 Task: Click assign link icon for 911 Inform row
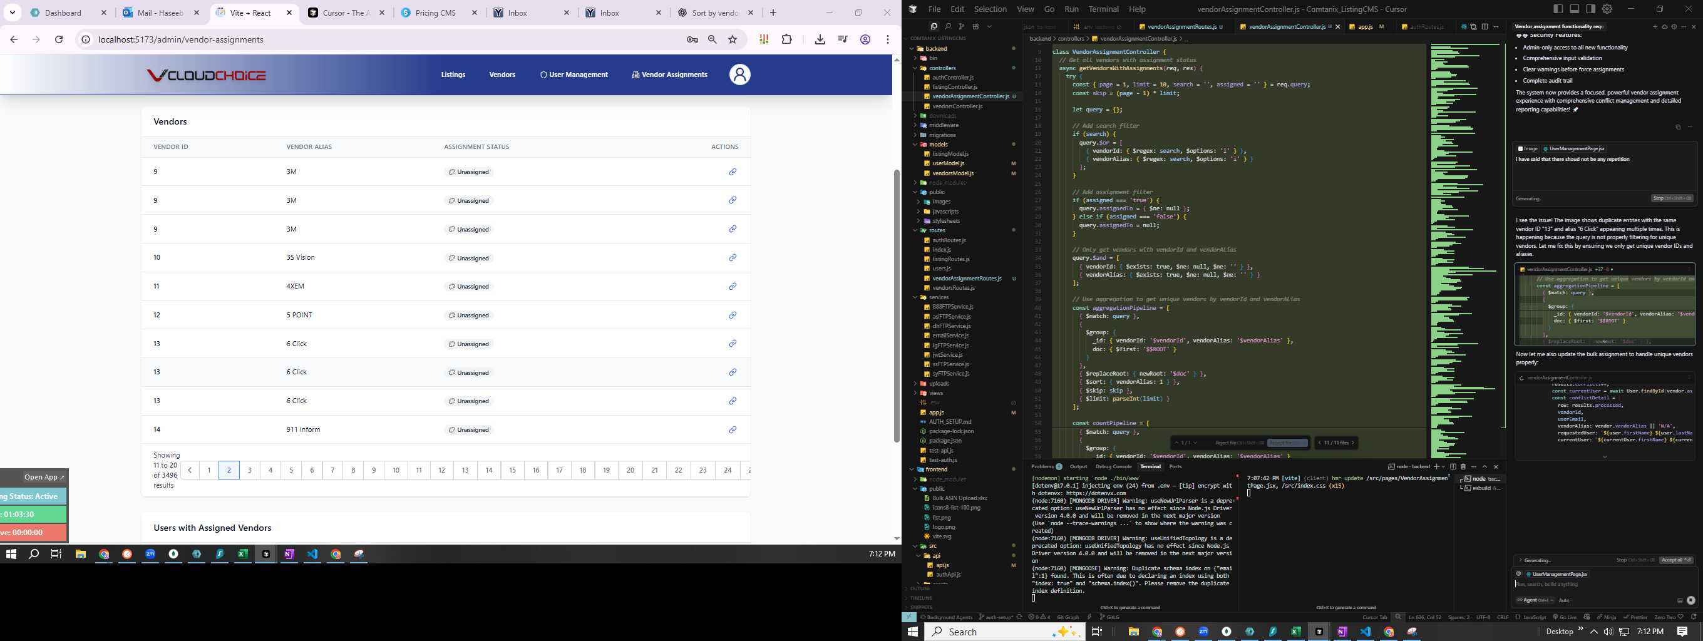click(x=733, y=429)
